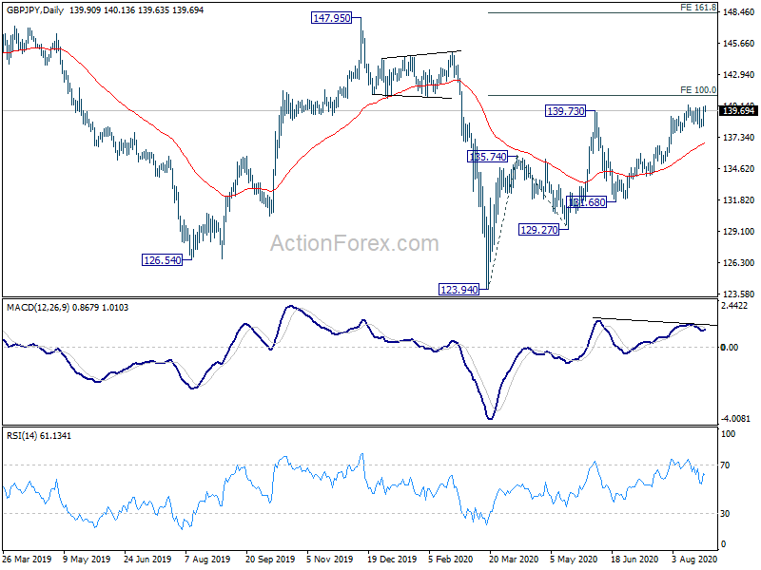The height and width of the screenshot is (570, 761).
Task: Click the RSI 100 axis label
Action: coord(728,434)
